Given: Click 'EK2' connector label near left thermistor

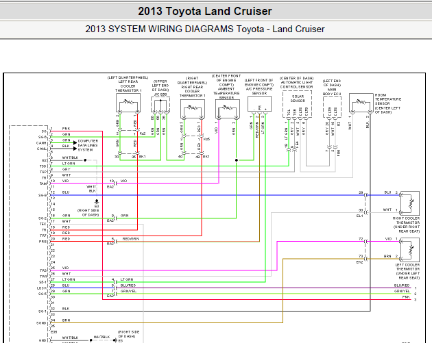Looking at the screenshot, I should [359, 262].
